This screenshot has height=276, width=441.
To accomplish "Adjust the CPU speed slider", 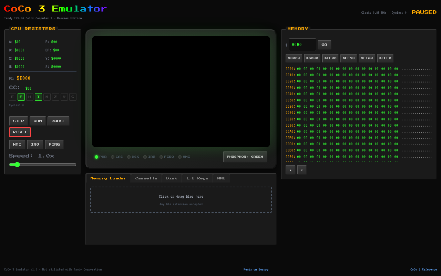I will (17, 165).
